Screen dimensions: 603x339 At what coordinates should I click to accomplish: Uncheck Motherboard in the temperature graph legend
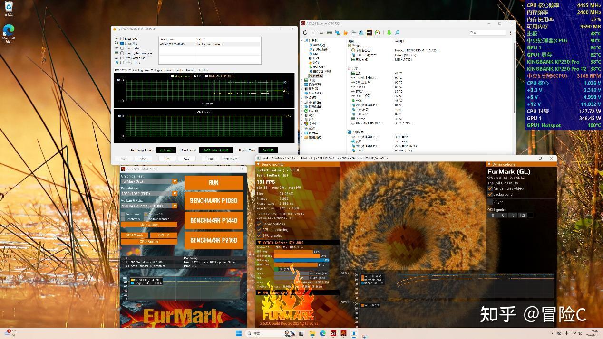[x=172, y=76]
